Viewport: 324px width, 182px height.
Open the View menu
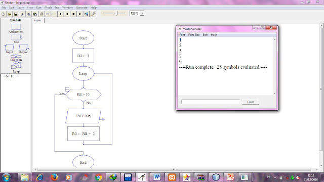click(x=30, y=8)
